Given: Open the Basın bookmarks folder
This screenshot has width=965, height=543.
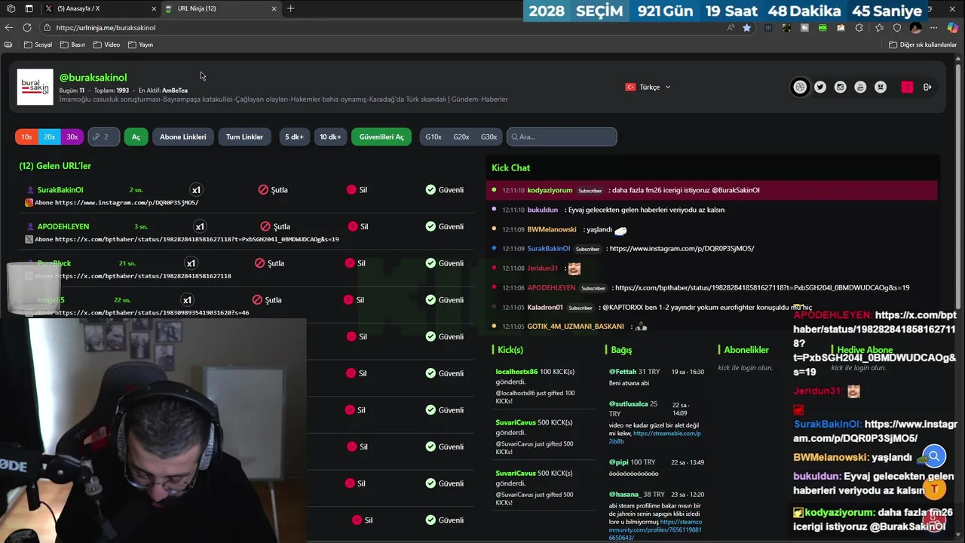Looking at the screenshot, I should pyautogui.click(x=73, y=44).
